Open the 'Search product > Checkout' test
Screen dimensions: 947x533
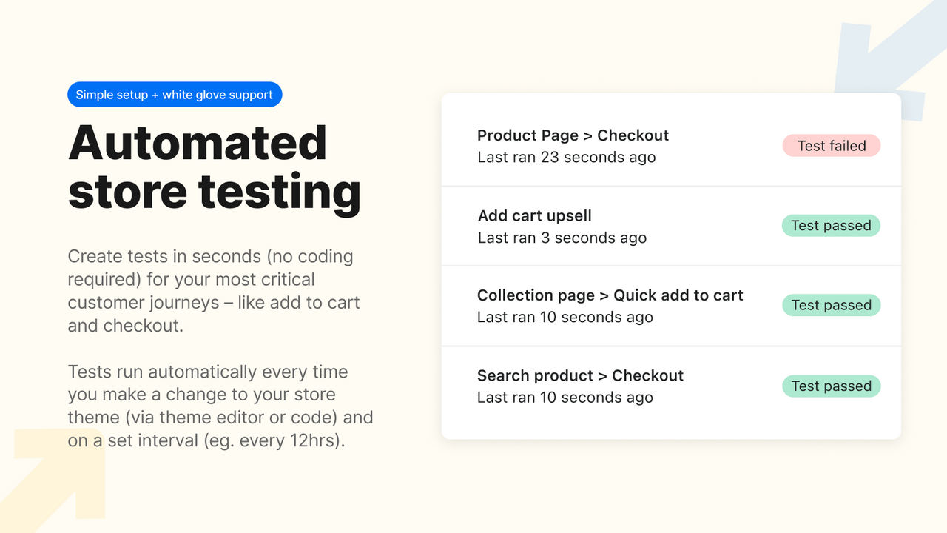coord(580,375)
